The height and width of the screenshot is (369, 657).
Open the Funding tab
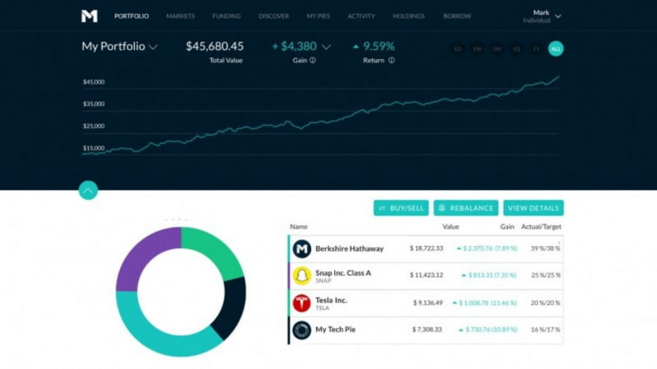pos(226,16)
